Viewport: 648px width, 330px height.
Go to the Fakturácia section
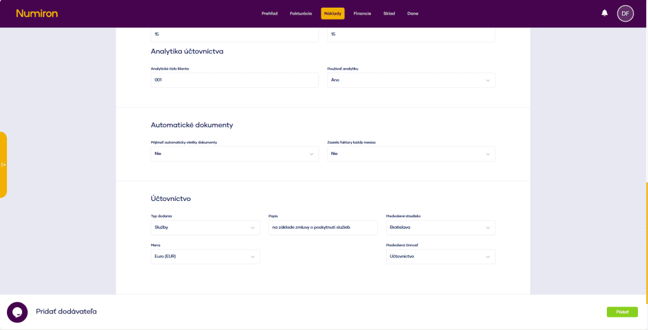pyautogui.click(x=301, y=13)
